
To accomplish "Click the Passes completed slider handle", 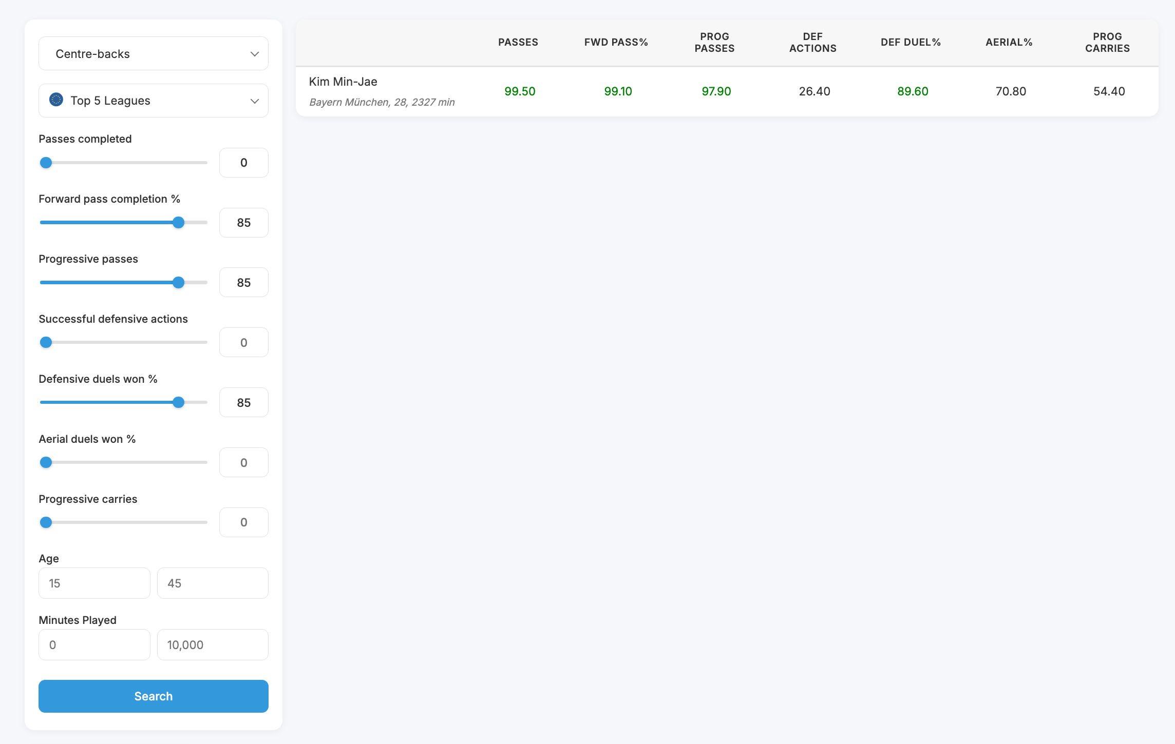I will click(x=46, y=163).
